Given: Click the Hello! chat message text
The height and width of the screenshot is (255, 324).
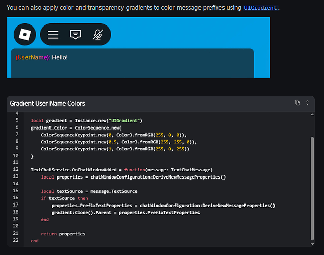Looking at the screenshot, I should [x=60, y=57].
